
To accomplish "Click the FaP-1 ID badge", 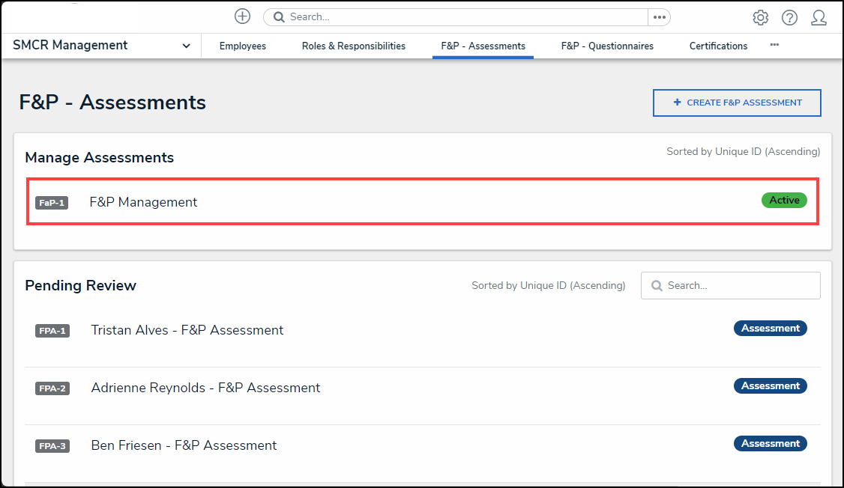I will pyautogui.click(x=52, y=203).
